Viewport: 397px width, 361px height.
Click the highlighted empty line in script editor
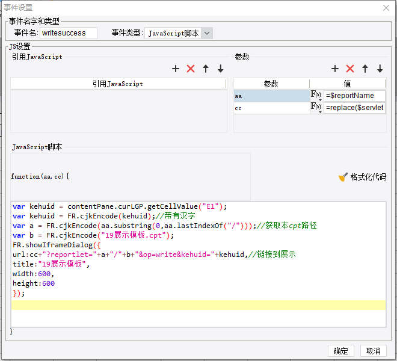tap(198, 305)
